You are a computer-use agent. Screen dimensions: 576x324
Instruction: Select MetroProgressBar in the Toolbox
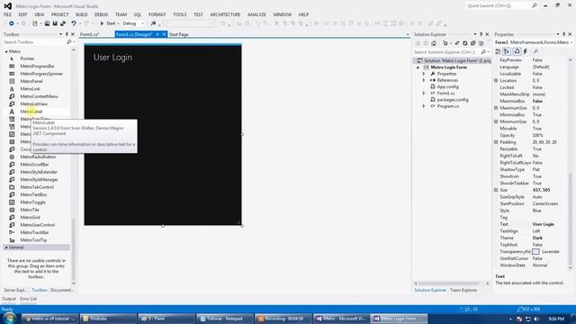click(37, 66)
